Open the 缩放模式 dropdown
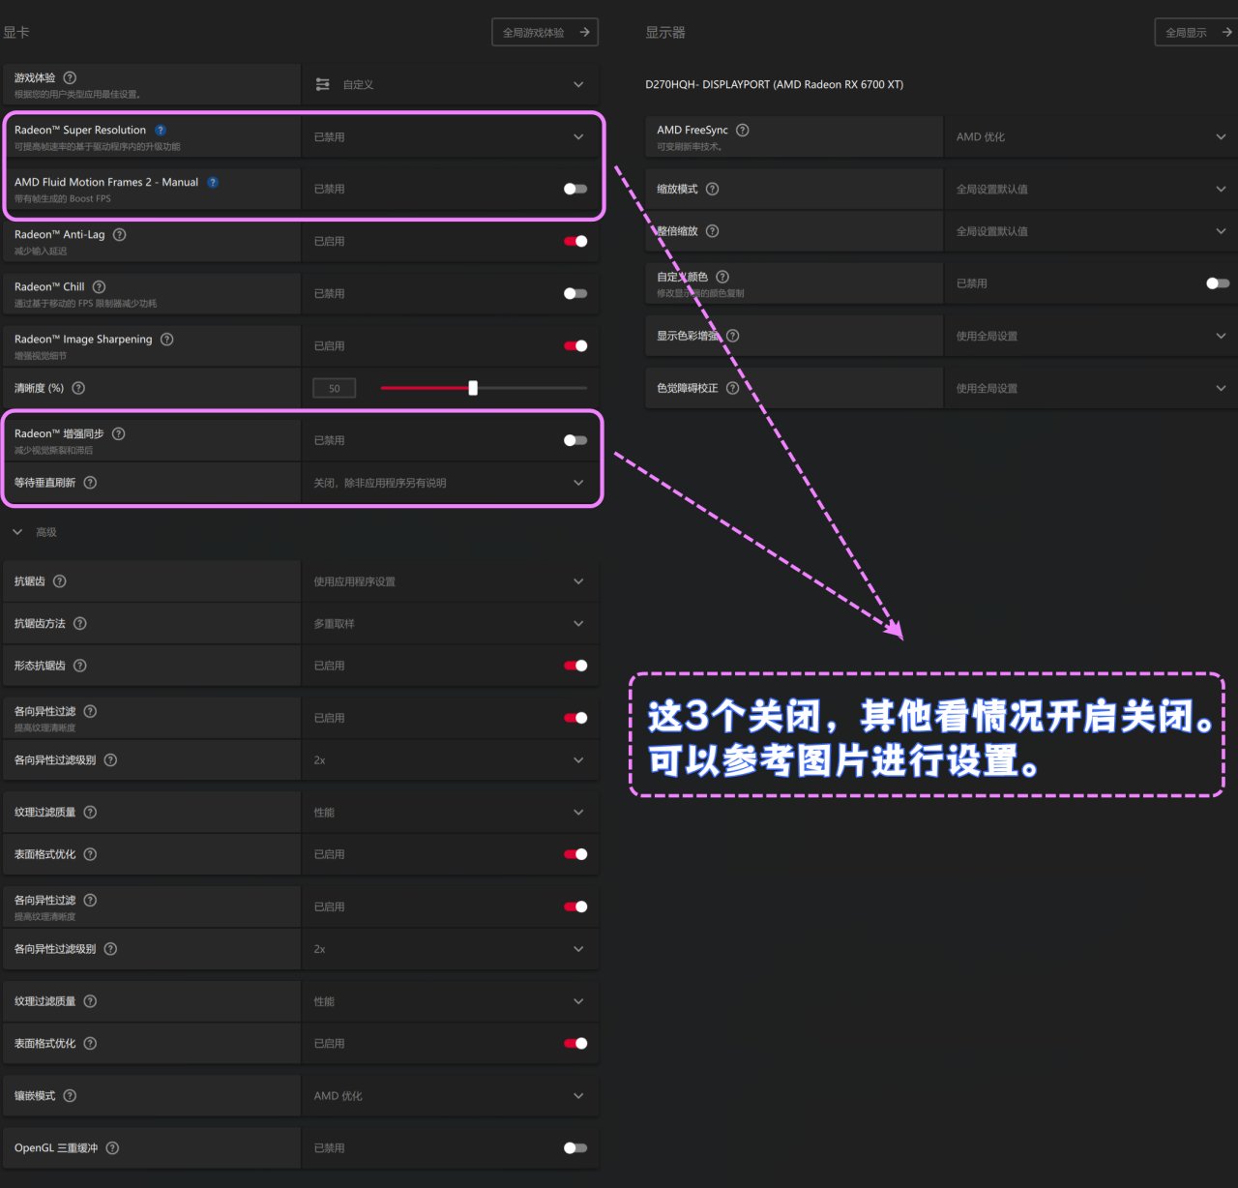 (x=1091, y=189)
